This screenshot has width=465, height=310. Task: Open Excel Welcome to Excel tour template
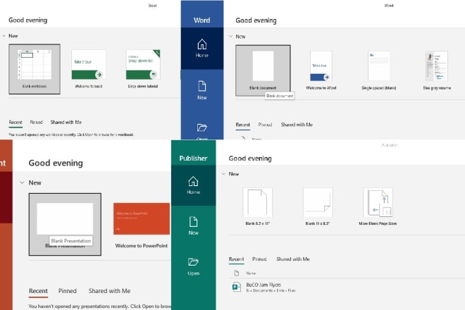89,69
